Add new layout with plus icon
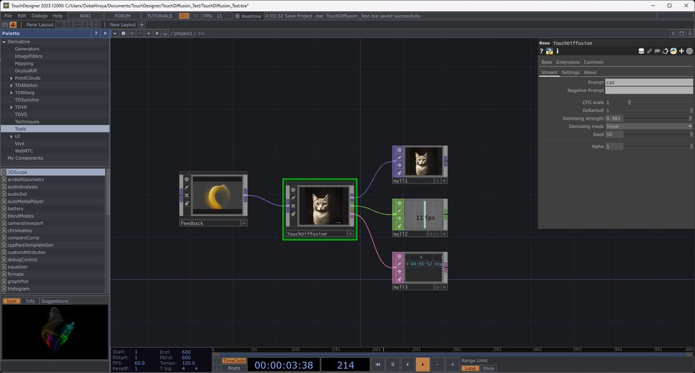The width and height of the screenshot is (695, 373). [x=142, y=25]
